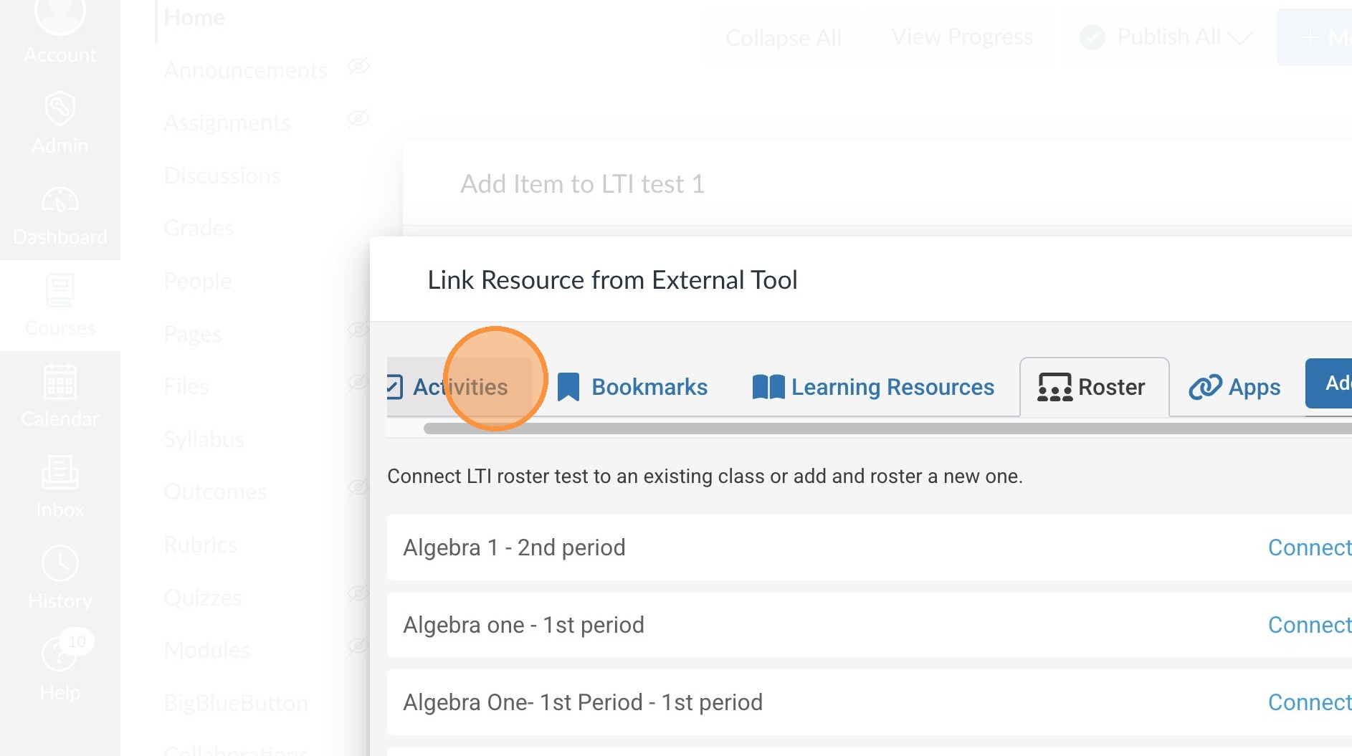Expand the Publish All dropdown
Image resolution: width=1352 pixels, height=756 pixels.
pos(1240,37)
